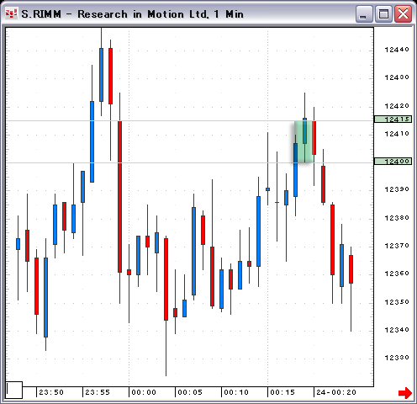Click the 23:50 time axis label

(51, 392)
